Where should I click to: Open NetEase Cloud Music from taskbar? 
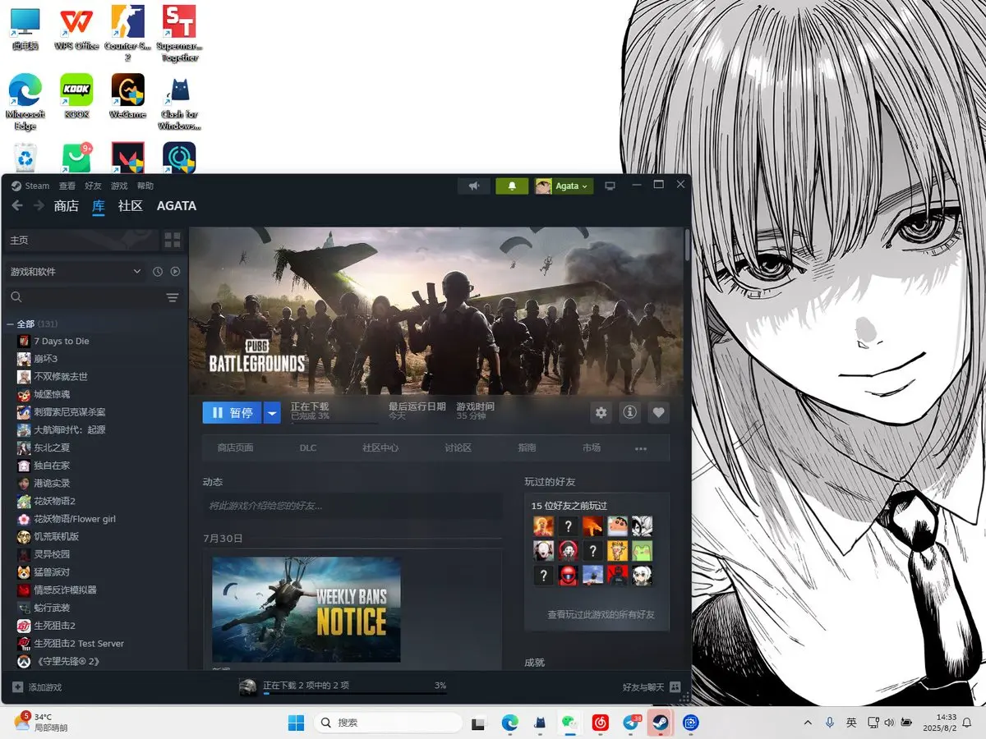pyautogui.click(x=601, y=723)
